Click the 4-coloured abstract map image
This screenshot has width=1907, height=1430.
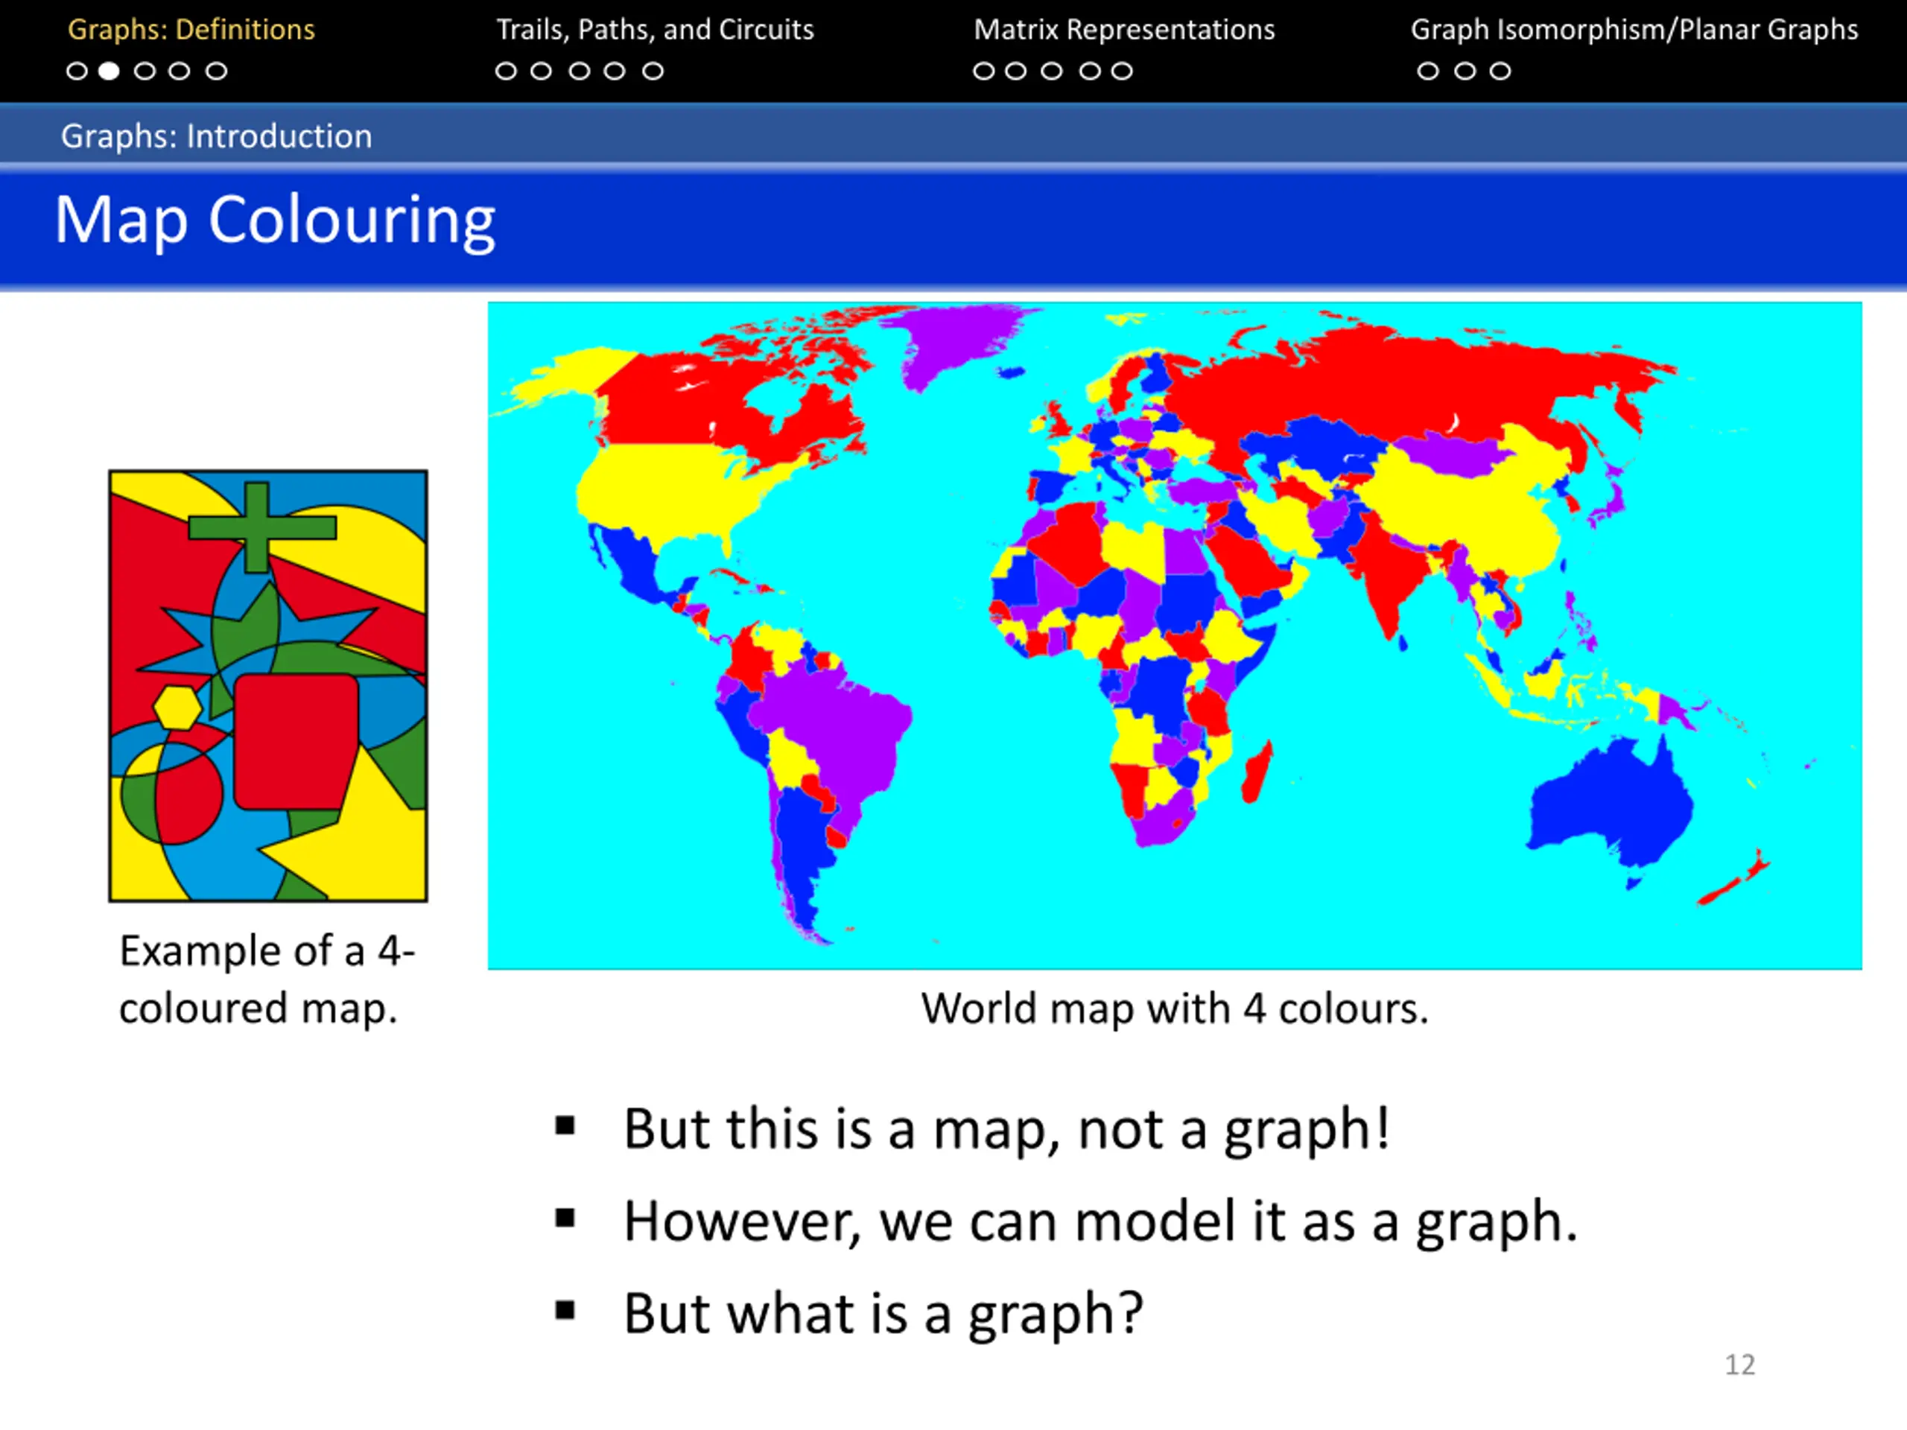[268, 686]
